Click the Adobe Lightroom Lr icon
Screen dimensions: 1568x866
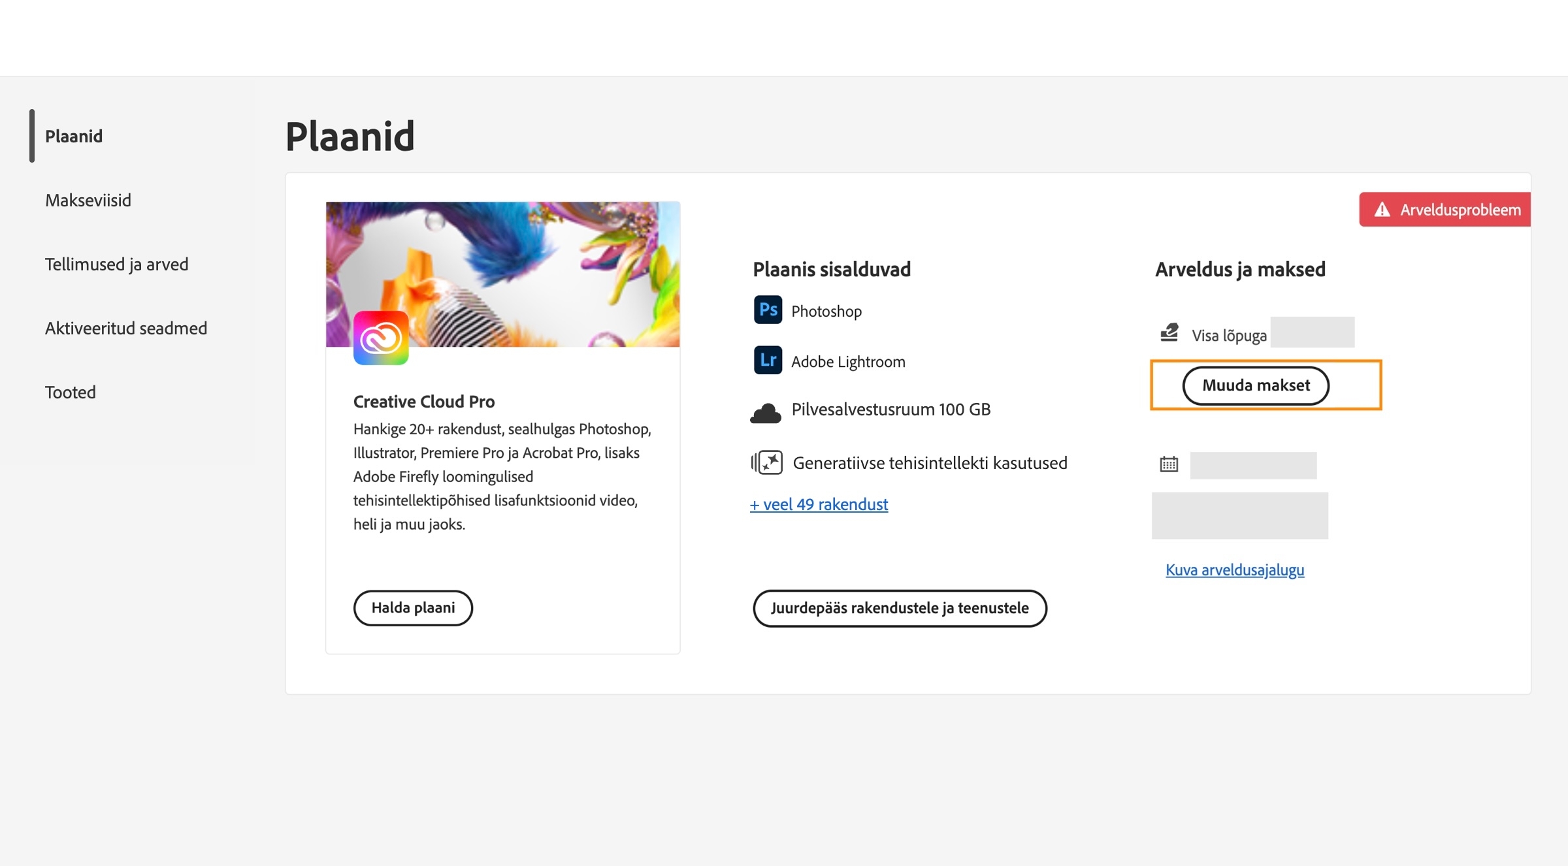coord(768,360)
